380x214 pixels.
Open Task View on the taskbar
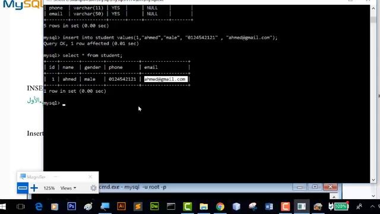[21, 207]
